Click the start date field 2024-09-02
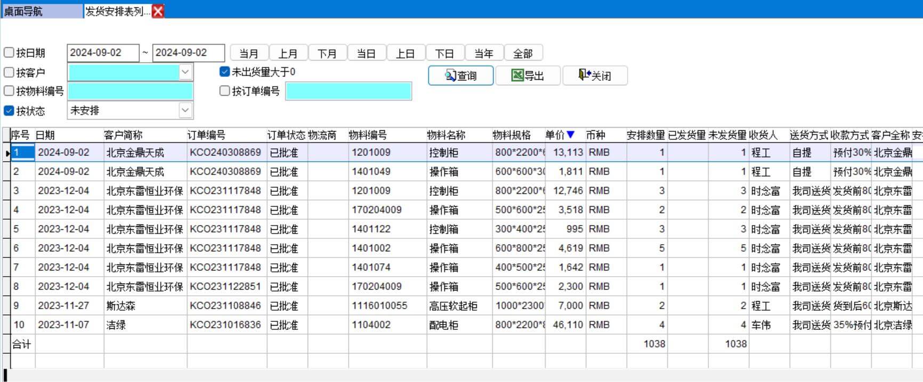The height and width of the screenshot is (382, 923). [102, 53]
